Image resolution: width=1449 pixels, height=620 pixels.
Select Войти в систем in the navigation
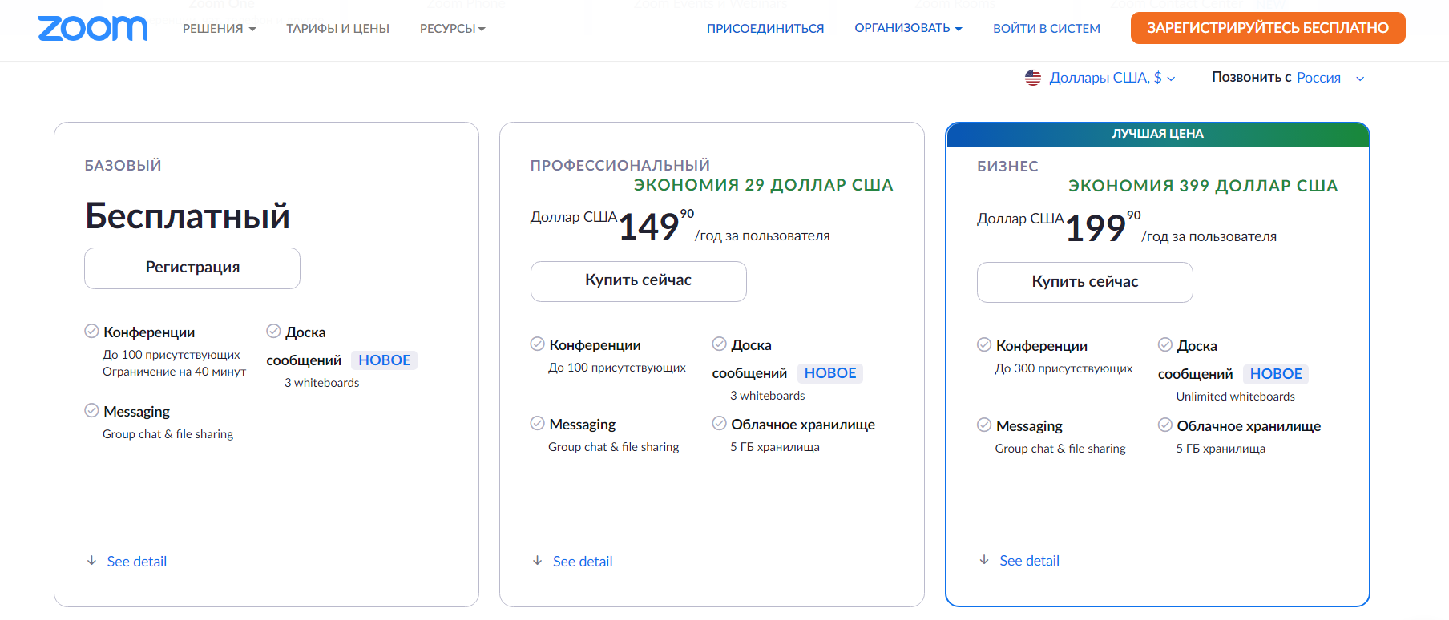click(1047, 29)
